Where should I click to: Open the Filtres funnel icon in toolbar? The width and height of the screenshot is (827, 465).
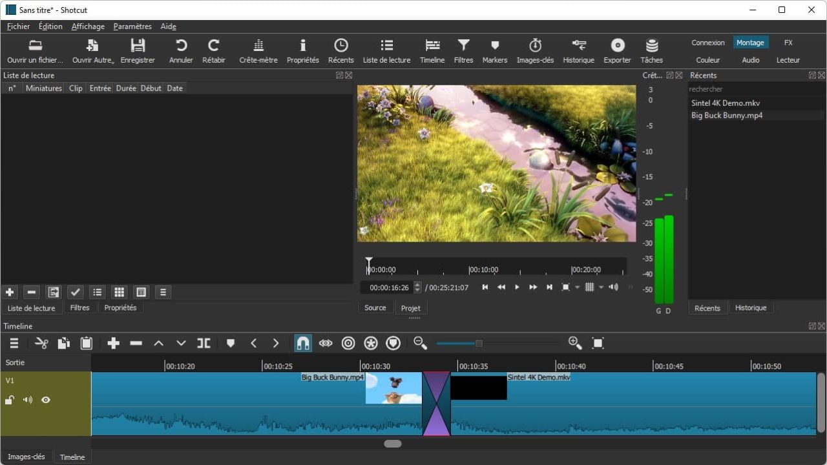point(464,45)
